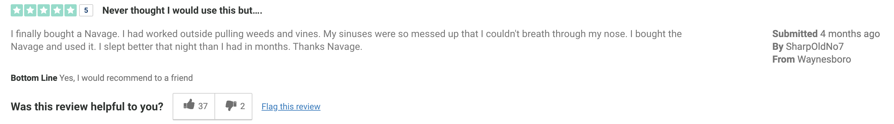Click the Thanks Navage sentence
Image resolution: width=894 pixels, height=124 pixels.
[327, 46]
